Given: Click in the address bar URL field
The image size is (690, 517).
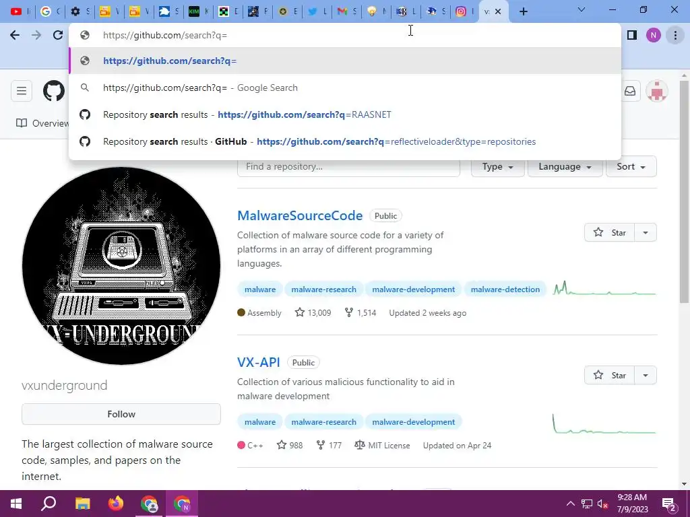Looking at the screenshot, I should 345,35.
